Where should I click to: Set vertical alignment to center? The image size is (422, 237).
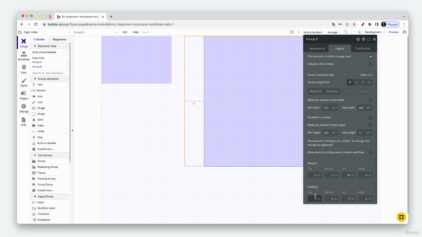357,82
